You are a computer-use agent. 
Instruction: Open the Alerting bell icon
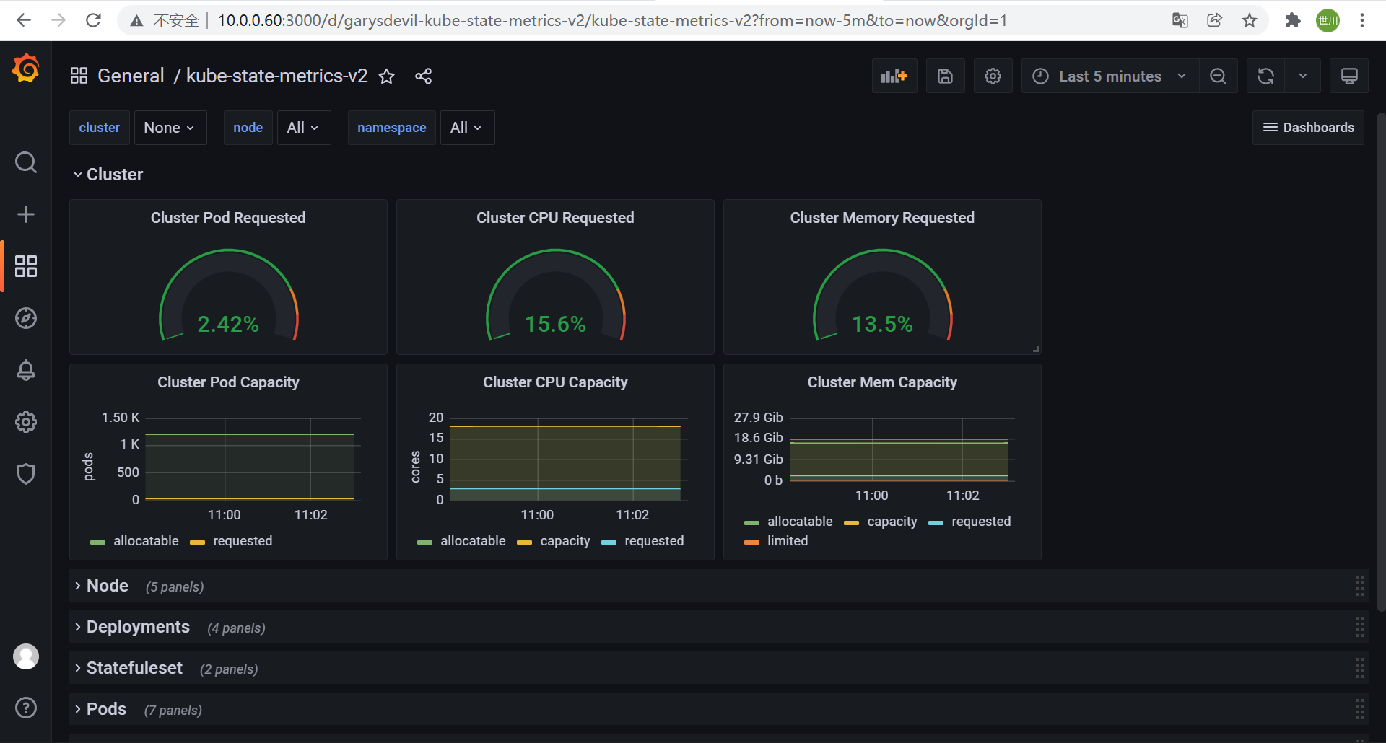(26, 370)
